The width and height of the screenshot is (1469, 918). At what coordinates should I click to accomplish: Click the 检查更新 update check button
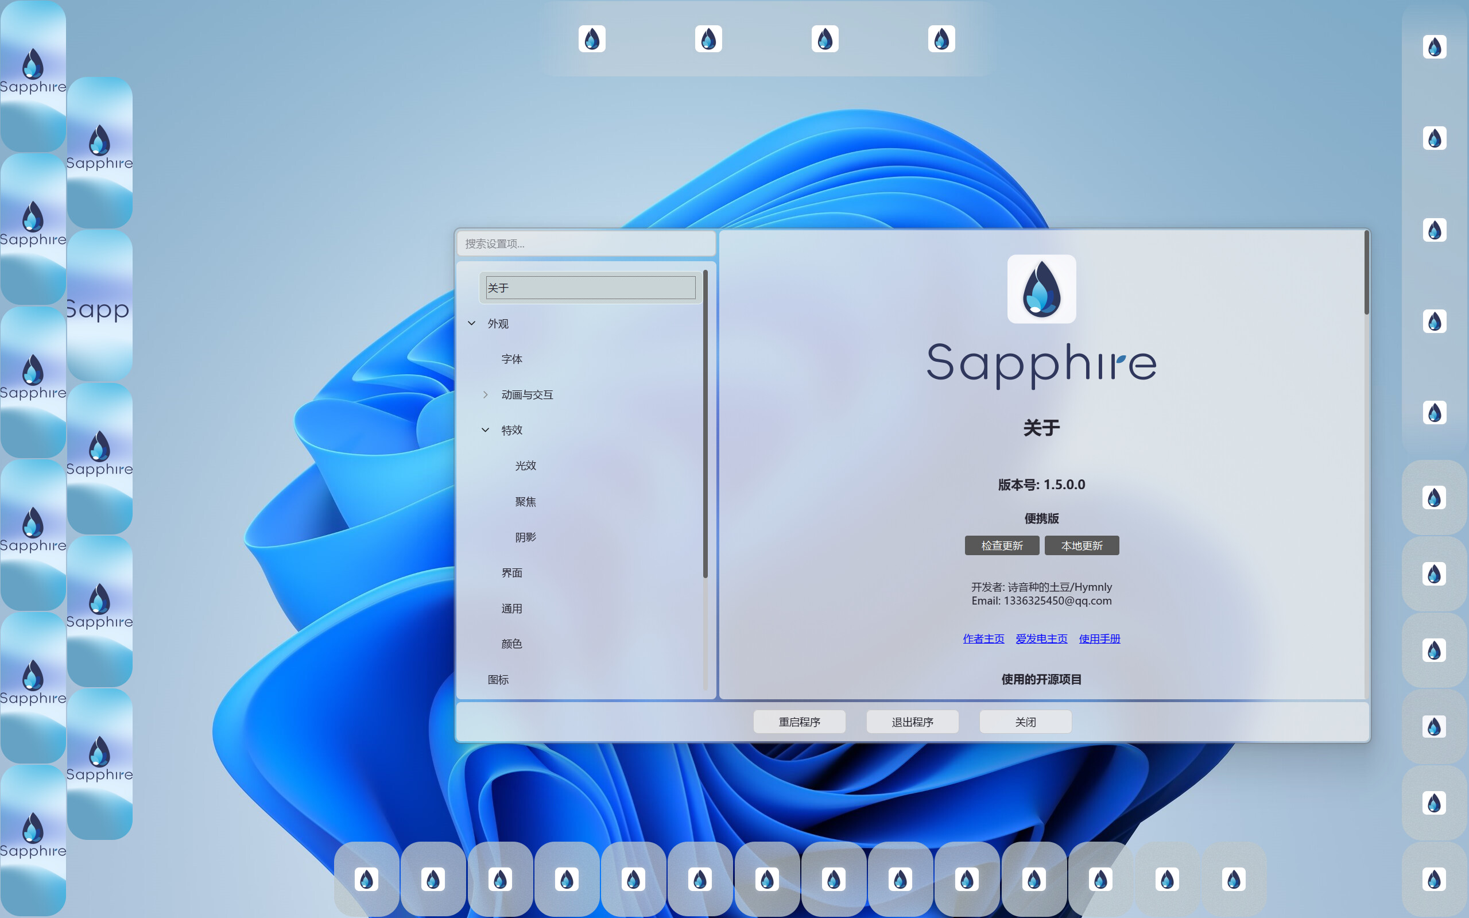1002,545
